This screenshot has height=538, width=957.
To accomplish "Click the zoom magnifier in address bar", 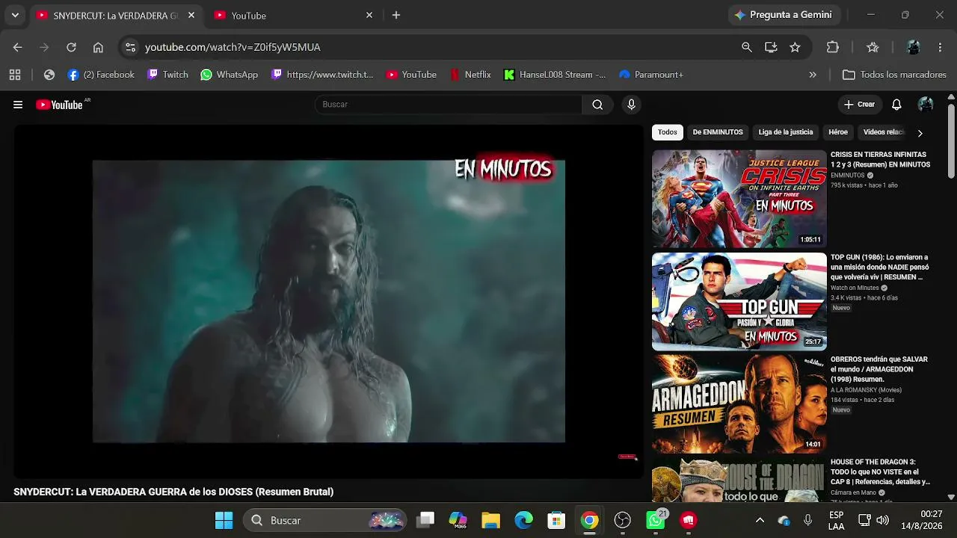I will pos(747,47).
